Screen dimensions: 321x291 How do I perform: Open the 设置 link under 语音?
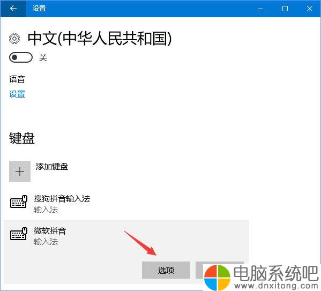click(17, 94)
